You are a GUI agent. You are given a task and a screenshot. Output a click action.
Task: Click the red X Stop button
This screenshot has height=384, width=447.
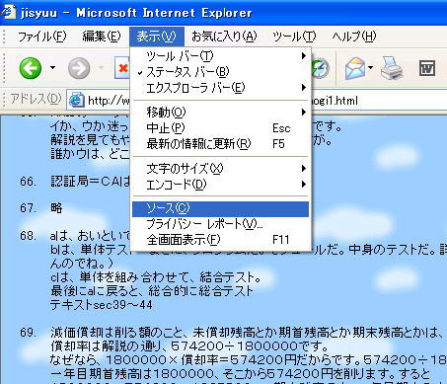click(x=122, y=68)
